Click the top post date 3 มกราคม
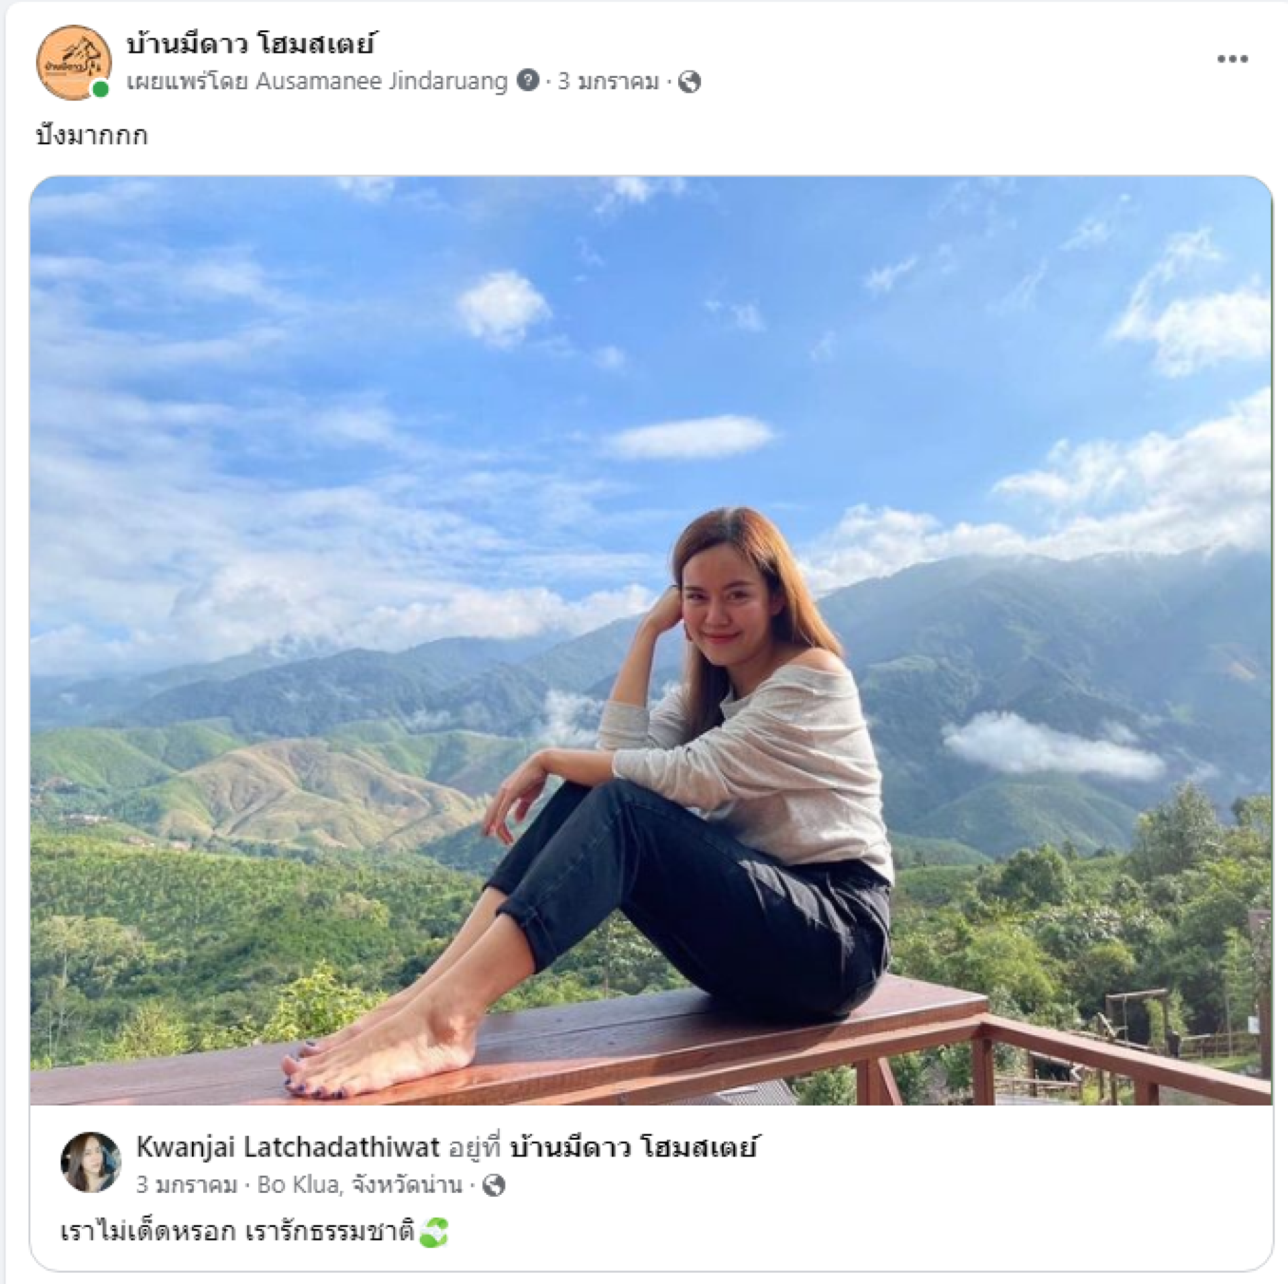 (x=608, y=81)
